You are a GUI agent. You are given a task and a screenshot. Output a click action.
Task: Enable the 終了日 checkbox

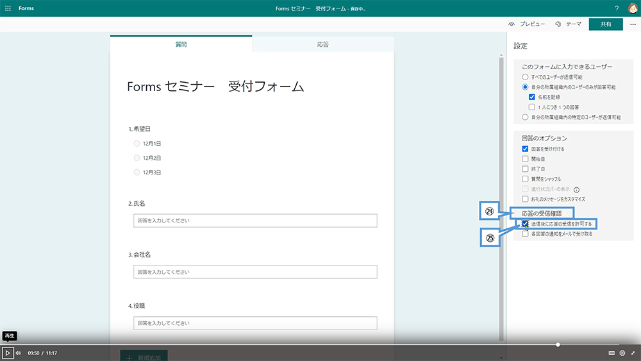click(x=526, y=169)
